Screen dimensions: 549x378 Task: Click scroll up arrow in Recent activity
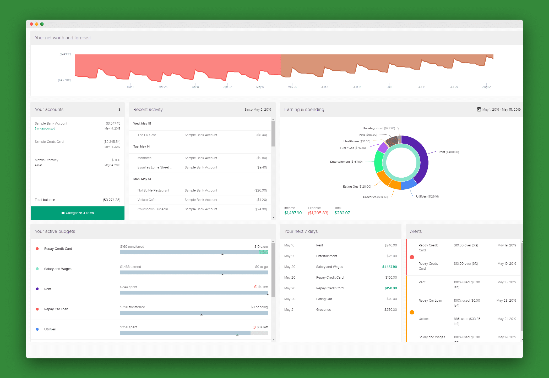pyautogui.click(x=273, y=119)
